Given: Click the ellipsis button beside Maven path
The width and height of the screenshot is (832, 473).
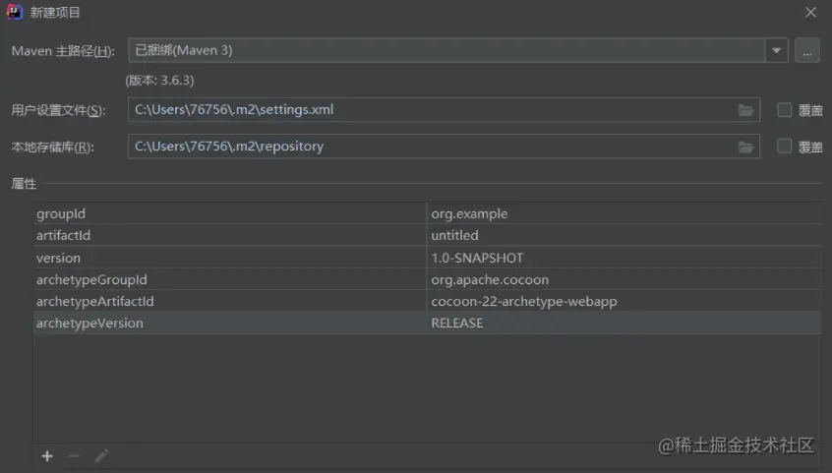Looking at the screenshot, I should 807,50.
